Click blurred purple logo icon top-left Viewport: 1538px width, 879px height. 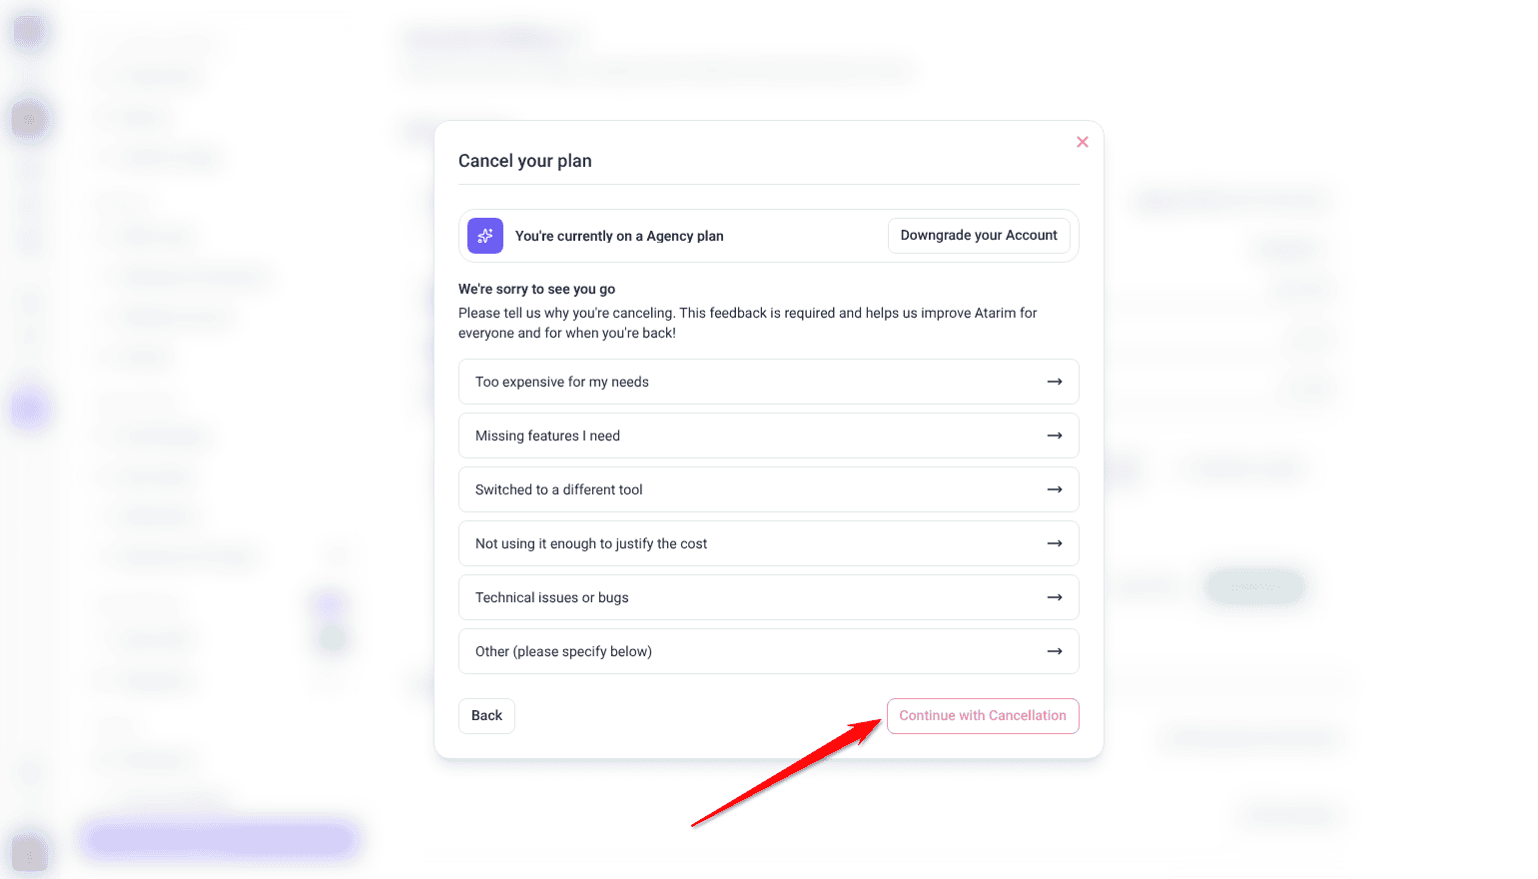[x=29, y=31]
